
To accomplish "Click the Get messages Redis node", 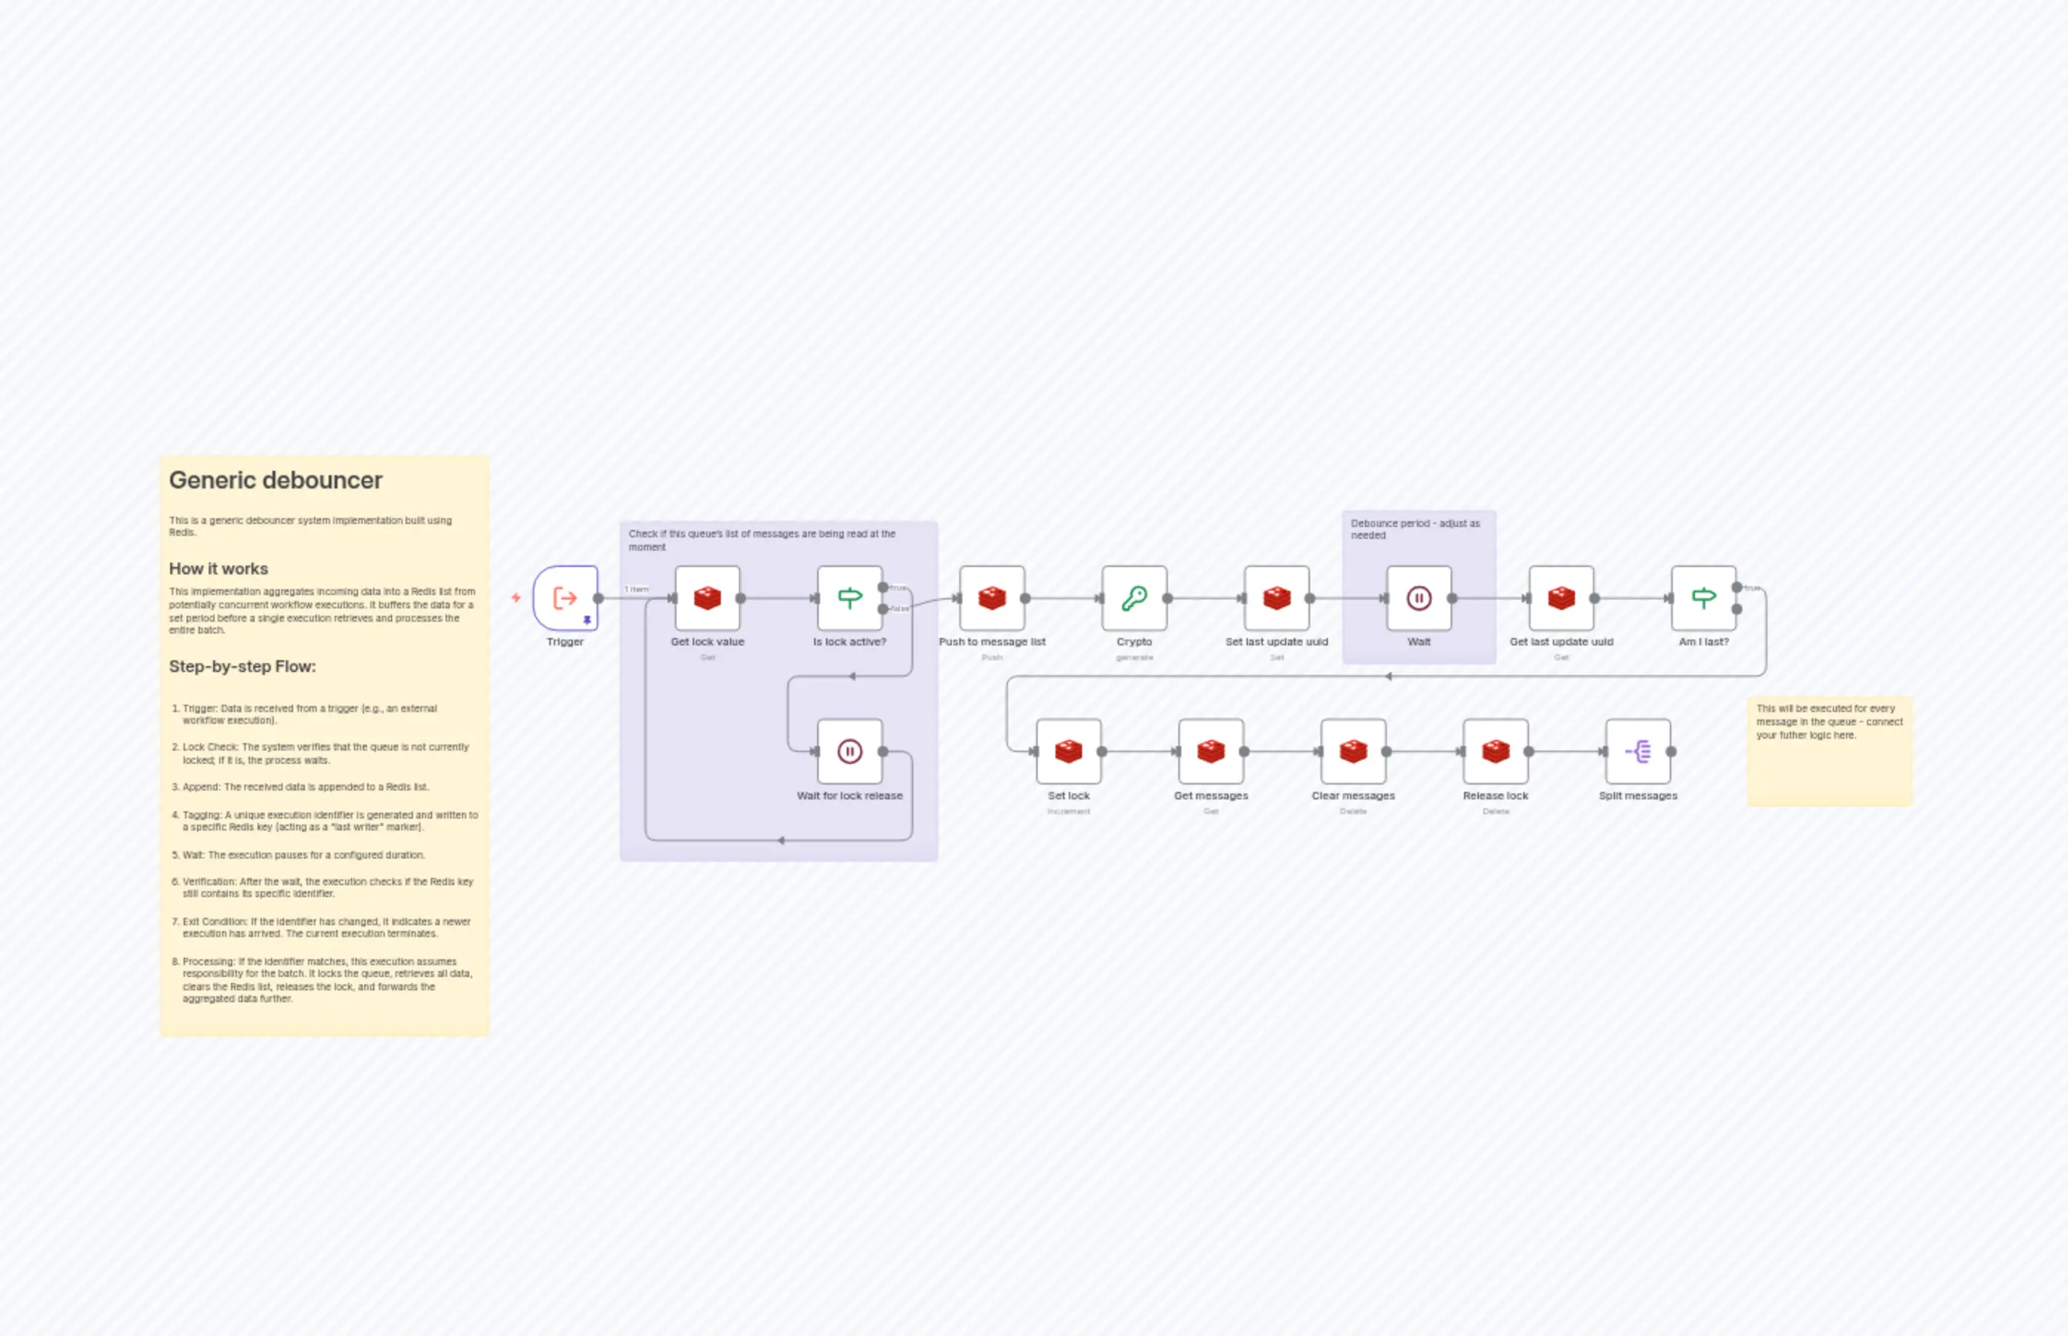I will point(1210,751).
